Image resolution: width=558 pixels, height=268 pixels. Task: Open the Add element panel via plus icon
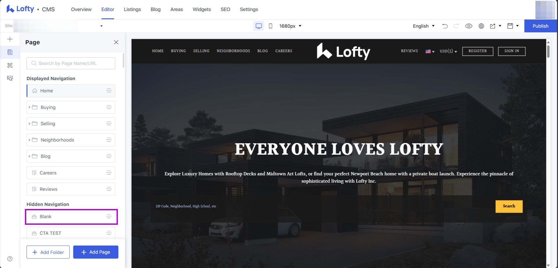(x=10, y=39)
